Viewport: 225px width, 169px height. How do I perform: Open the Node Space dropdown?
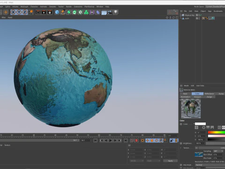[215, 7]
